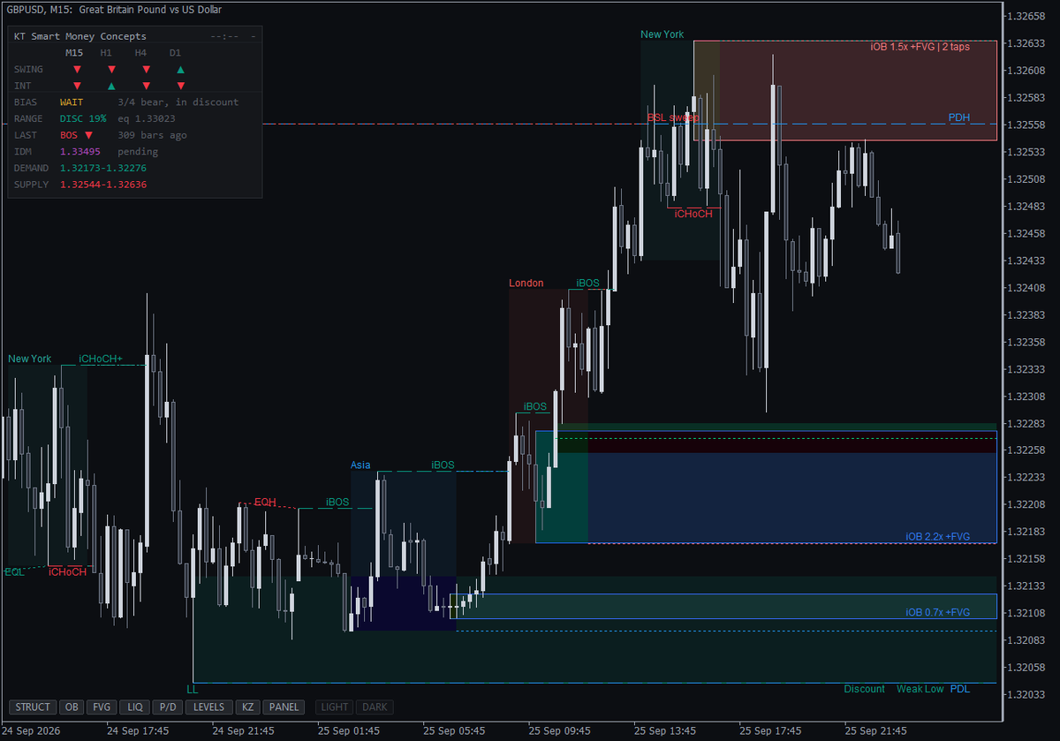Screen dimensions: 1060x741
Task: Click the DEMAND range 1.32173-1.32276
Action: click(x=103, y=168)
